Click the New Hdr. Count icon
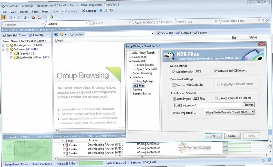Screen dimensions: 273x167 point(4,35)
